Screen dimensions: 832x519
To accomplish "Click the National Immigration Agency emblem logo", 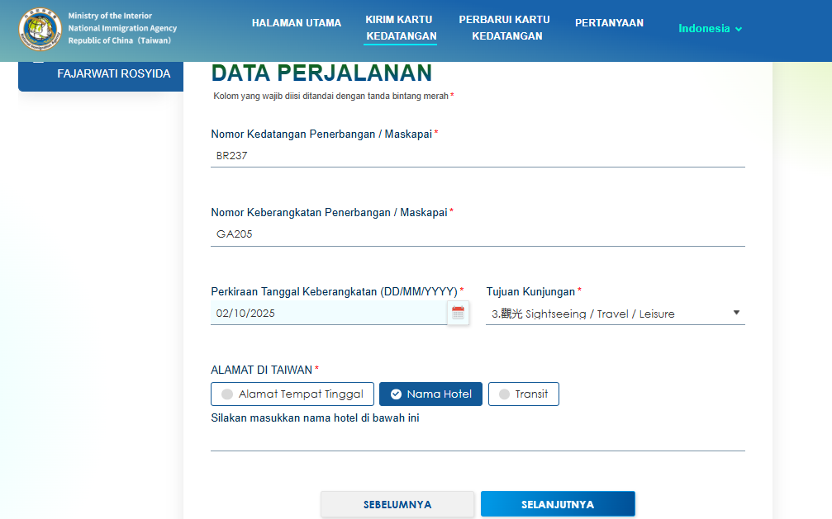I will click(40, 28).
